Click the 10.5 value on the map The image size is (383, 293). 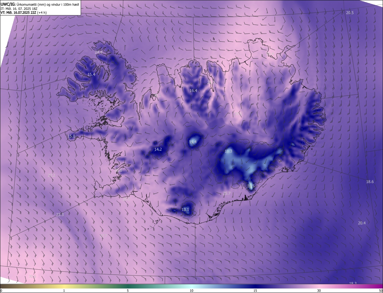(251, 186)
